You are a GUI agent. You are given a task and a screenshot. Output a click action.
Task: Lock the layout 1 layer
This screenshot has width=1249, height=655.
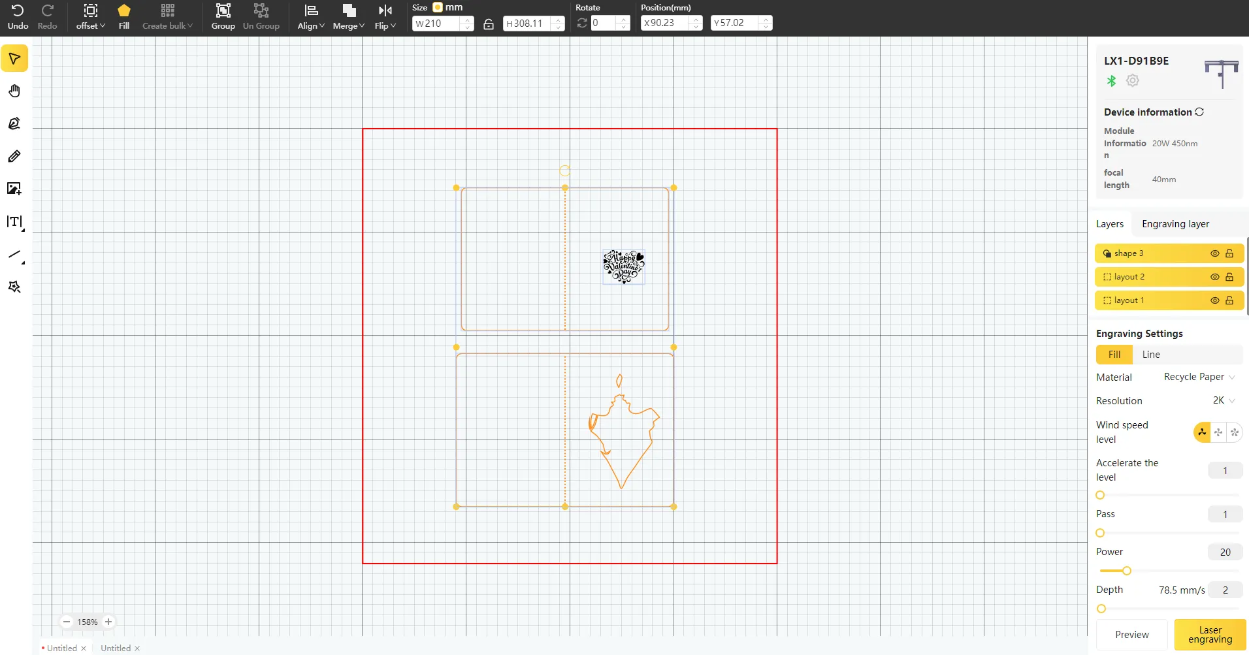[1229, 300]
